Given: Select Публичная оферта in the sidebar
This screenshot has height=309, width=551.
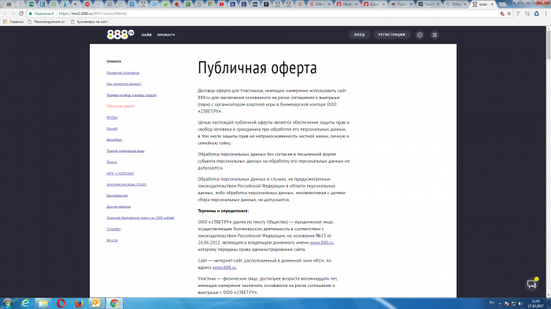Looking at the screenshot, I should (x=120, y=106).
